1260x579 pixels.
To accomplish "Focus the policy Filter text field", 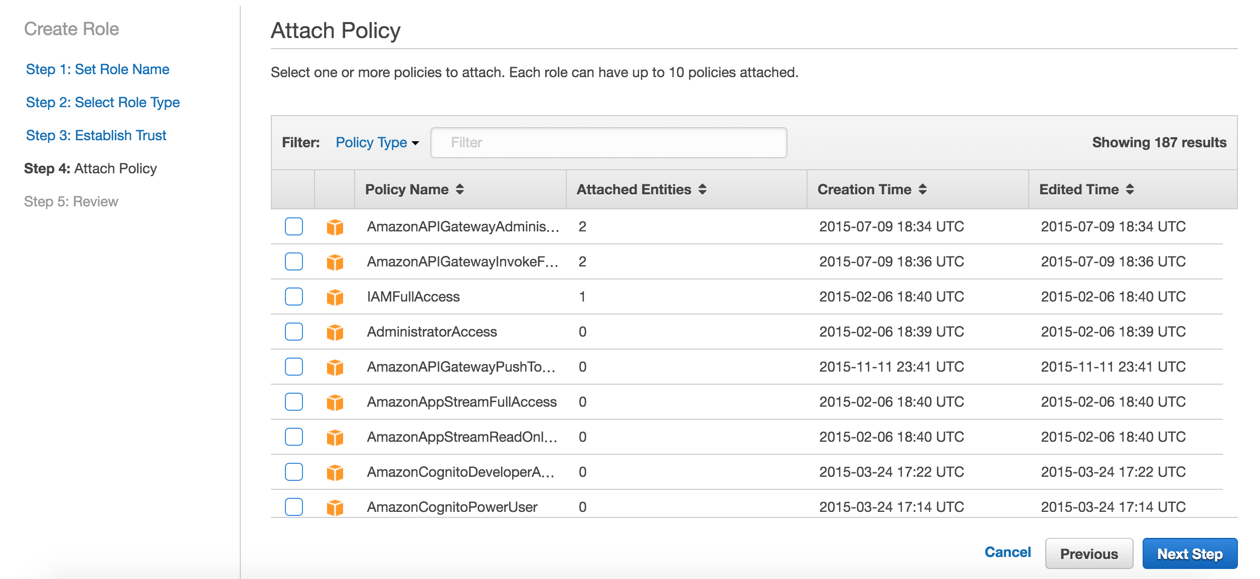I will click(608, 143).
